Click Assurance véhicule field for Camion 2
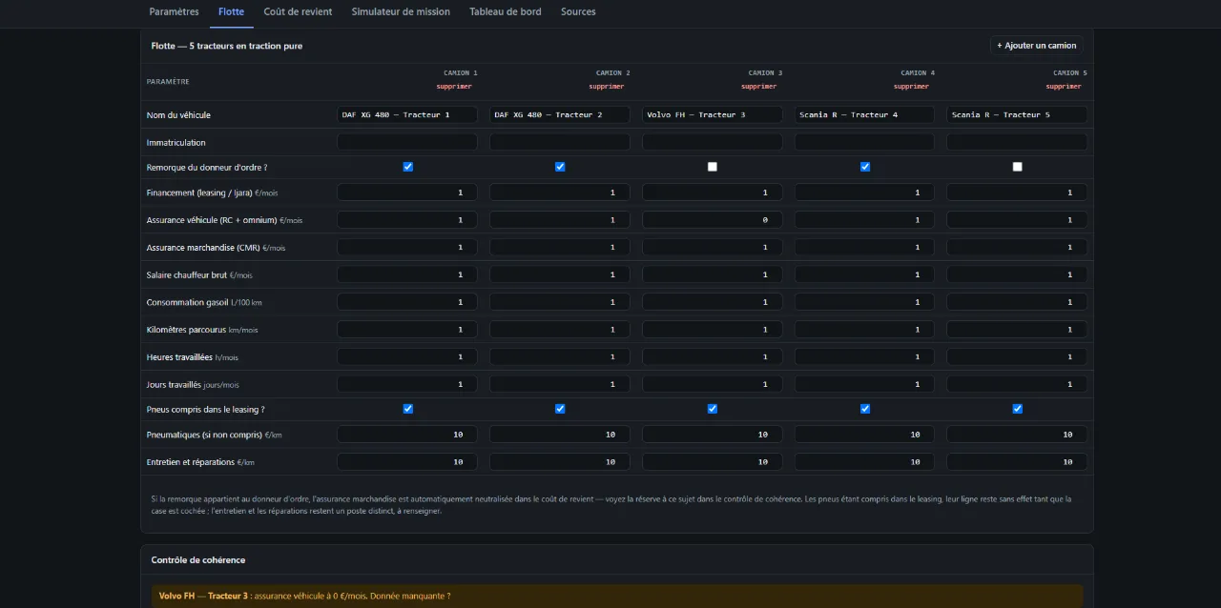 pyautogui.click(x=560, y=220)
